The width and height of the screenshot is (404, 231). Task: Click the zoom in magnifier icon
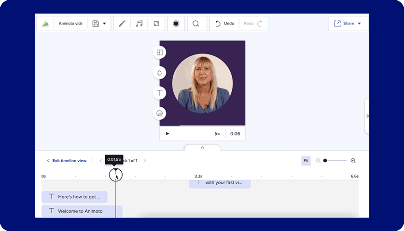click(353, 161)
